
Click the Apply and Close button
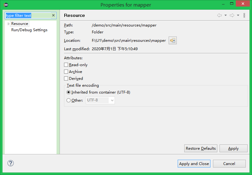click(194, 164)
